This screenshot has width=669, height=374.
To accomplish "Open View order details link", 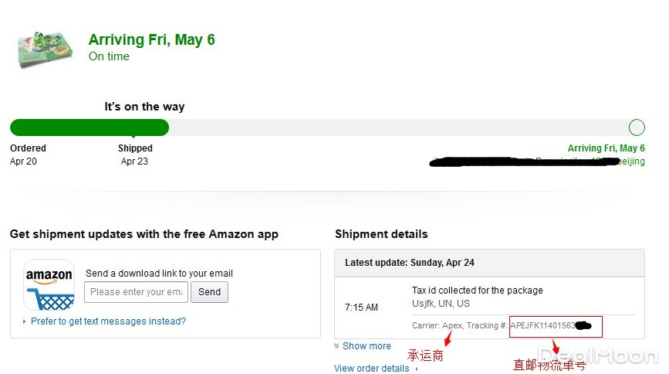I will coord(372,369).
